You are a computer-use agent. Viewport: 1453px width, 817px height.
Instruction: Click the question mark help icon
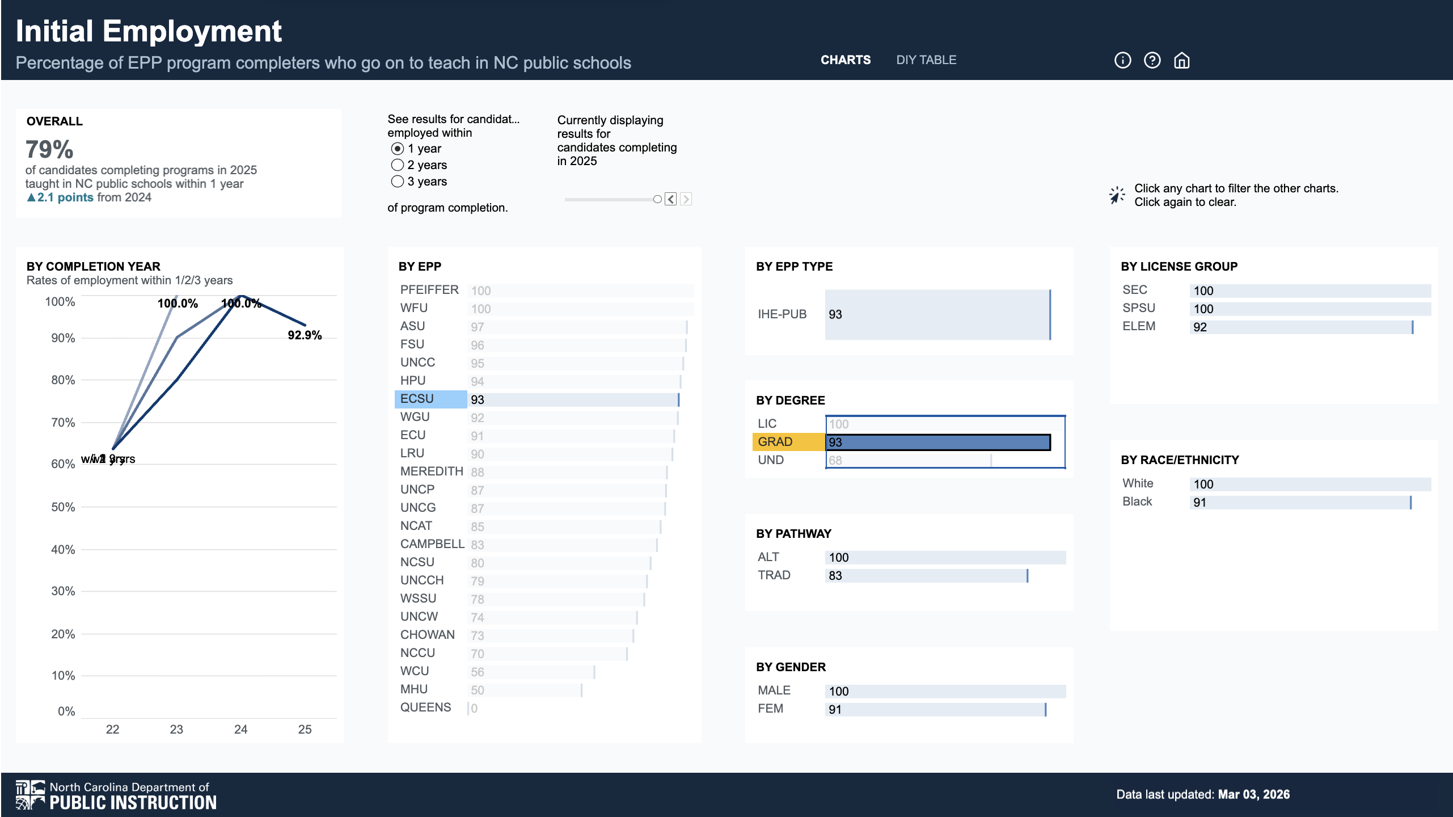[x=1152, y=60]
